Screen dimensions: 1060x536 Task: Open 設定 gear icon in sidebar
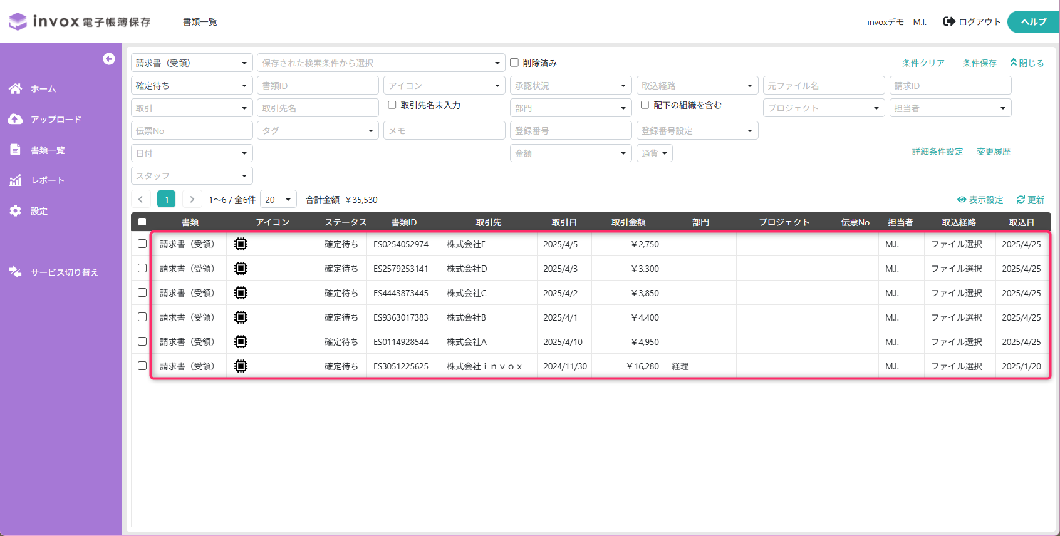pos(16,211)
